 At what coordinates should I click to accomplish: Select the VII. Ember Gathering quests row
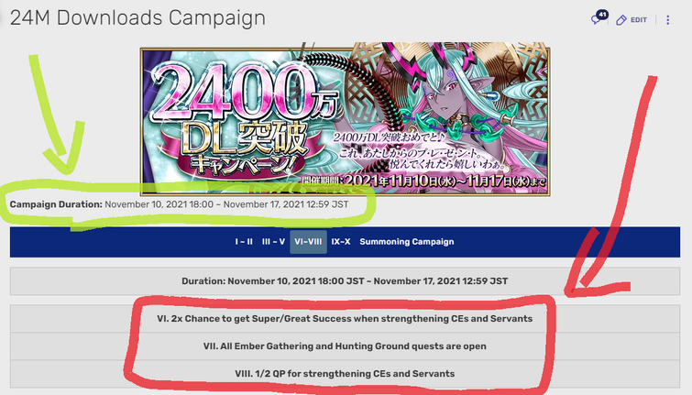[x=345, y=346]
